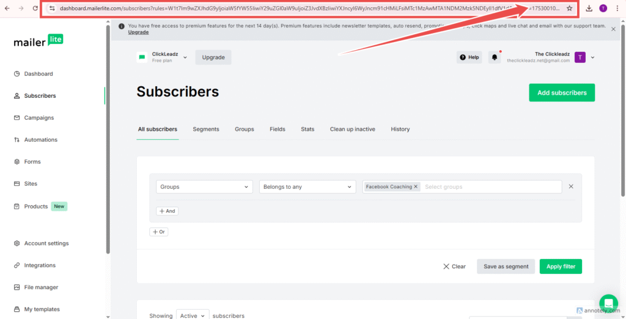Click the browser forward arrow
The image size is (626, 319).
21,8
